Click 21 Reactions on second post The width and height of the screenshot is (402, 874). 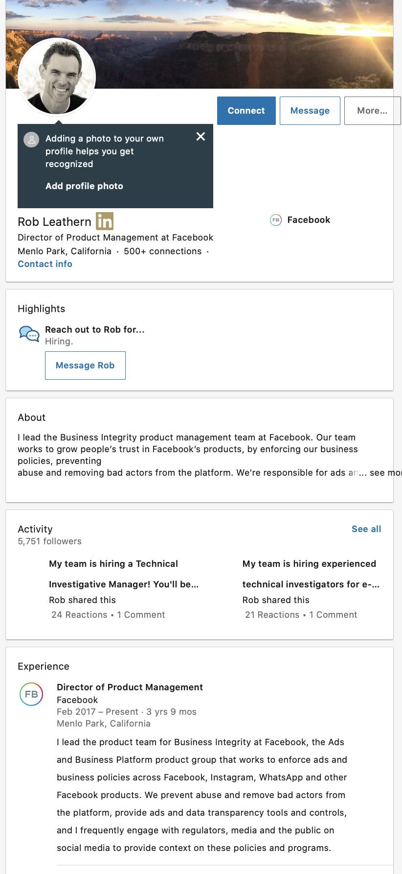pyautogui.click(x=272, y=615)
